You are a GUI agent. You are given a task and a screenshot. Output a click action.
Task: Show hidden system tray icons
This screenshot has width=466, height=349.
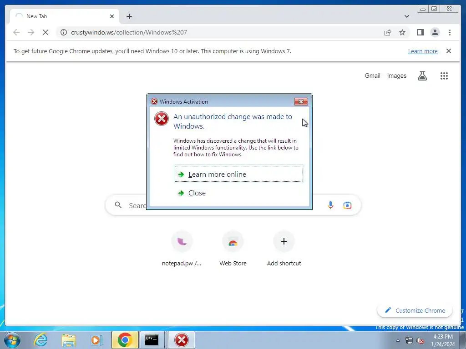click(x=398, y=340)
